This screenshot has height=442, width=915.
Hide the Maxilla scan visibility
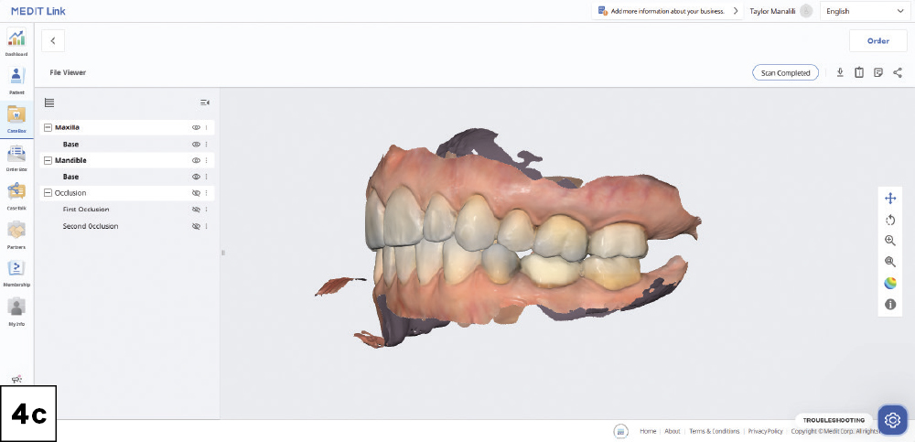point(196,128)
